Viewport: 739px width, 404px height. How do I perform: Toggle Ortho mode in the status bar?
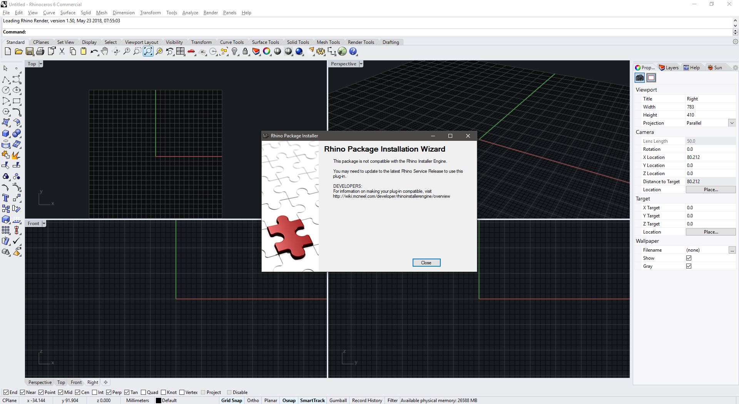click(x=253, y=401)
